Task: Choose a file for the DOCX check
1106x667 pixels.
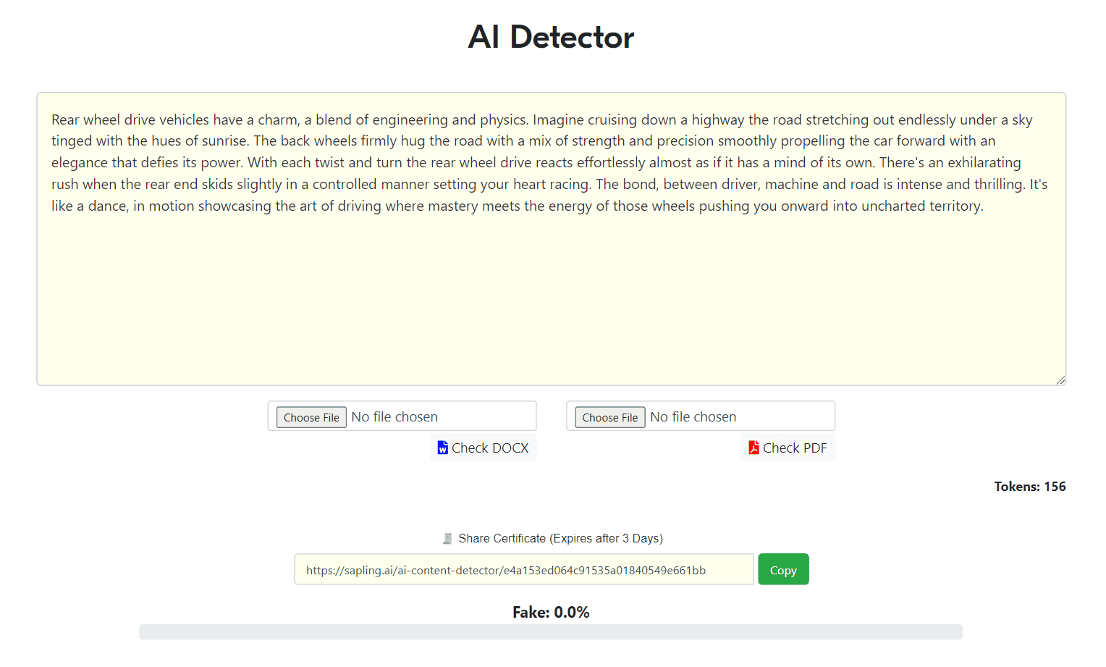Action: click(x=311, y=417)
